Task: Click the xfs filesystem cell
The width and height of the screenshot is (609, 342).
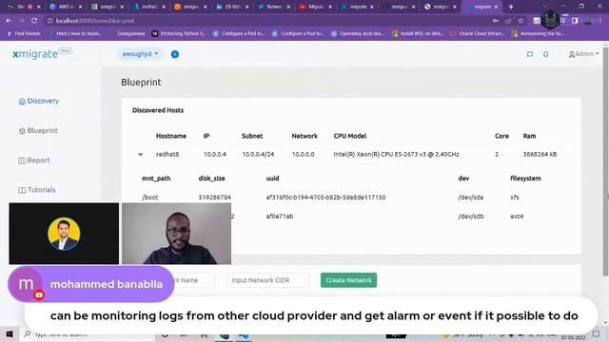Action: point(515,198)
